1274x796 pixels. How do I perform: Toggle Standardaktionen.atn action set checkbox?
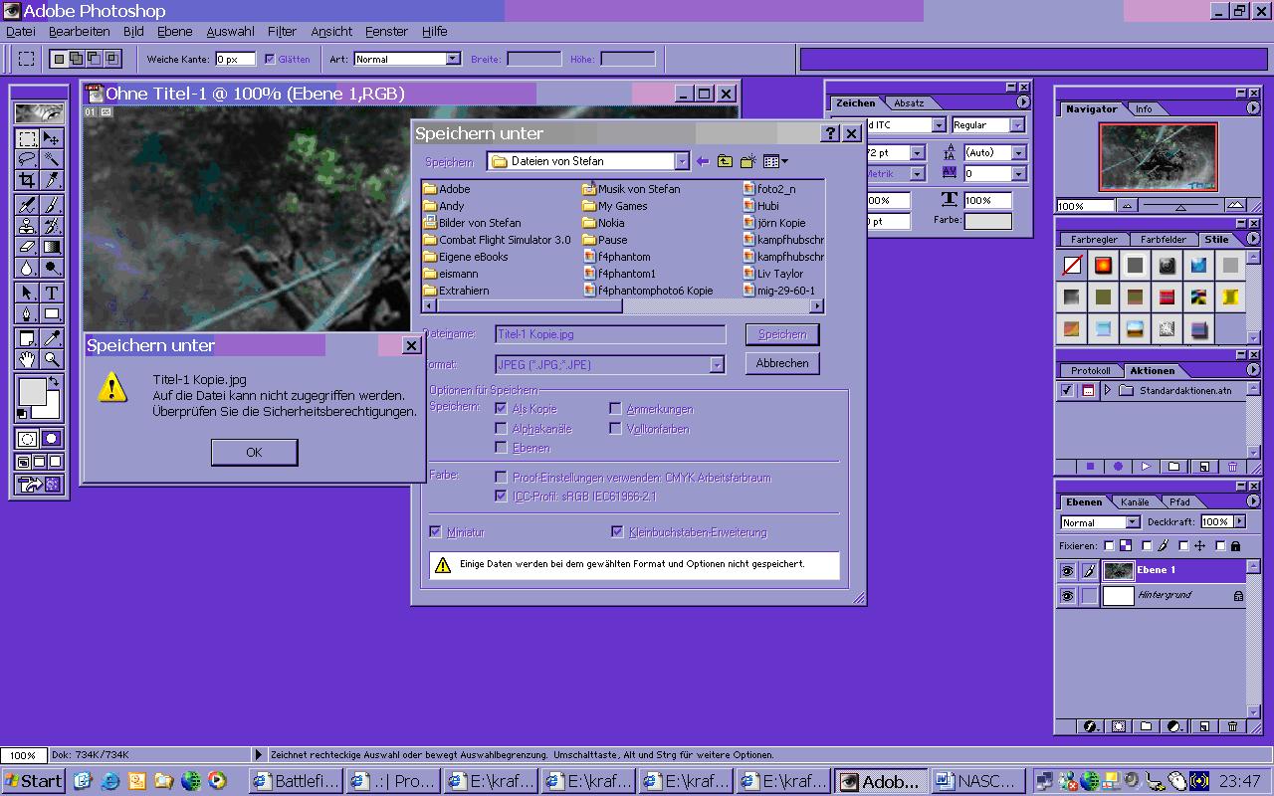pos(1067,390)
